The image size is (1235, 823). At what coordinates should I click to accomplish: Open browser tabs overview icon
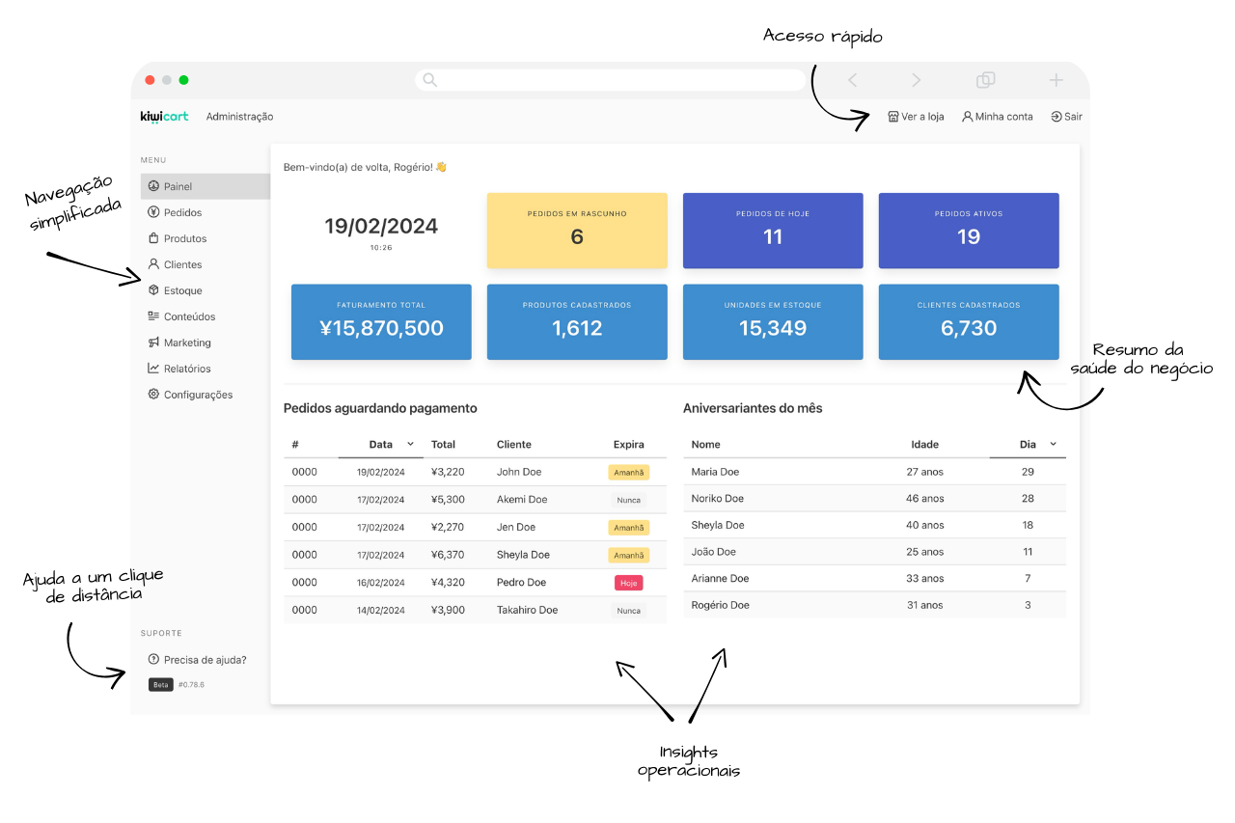[985, 80]
